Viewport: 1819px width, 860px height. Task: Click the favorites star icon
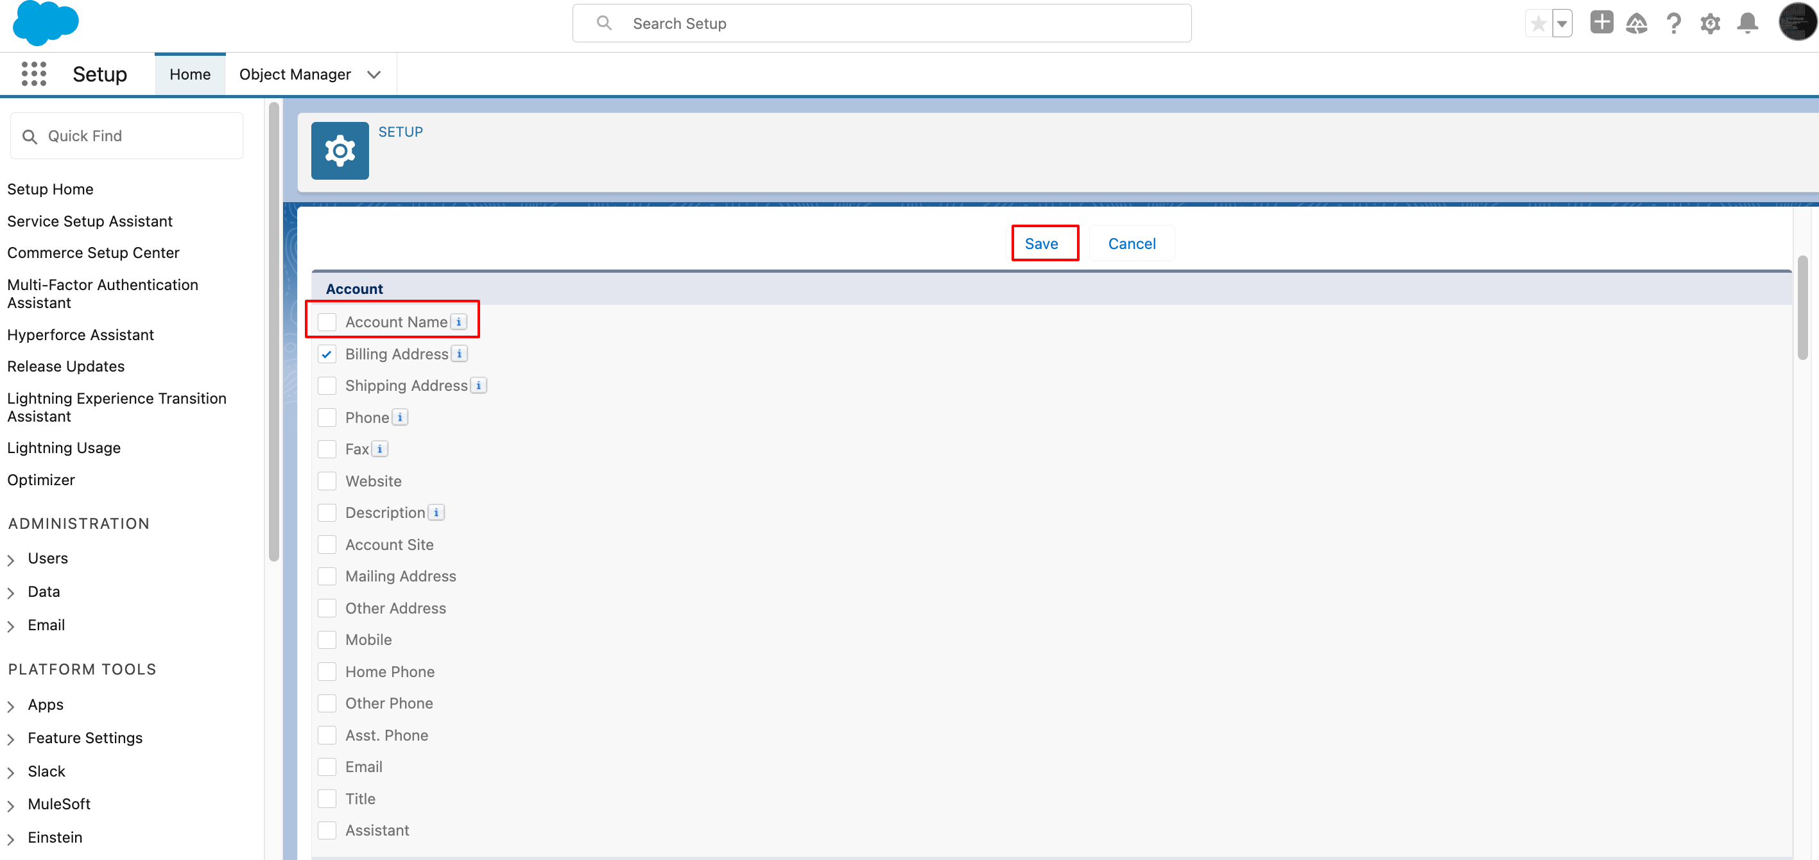pos(1538,23)
